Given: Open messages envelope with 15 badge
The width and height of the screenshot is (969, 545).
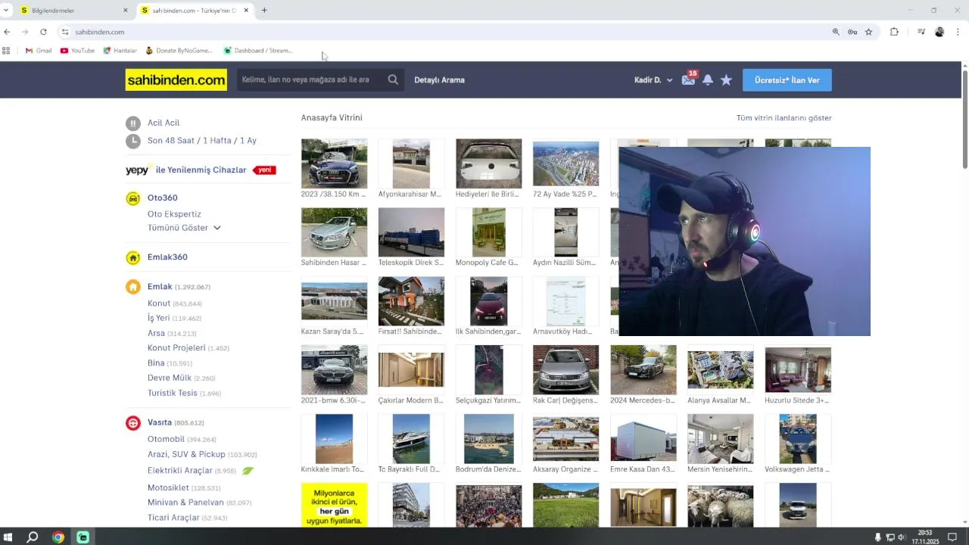Looking at the screenshot, I should click(688, 79).
